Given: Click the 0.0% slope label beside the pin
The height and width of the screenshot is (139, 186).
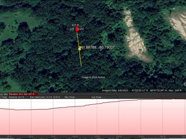Looking at the screenshot, I should tap(81, 29).
